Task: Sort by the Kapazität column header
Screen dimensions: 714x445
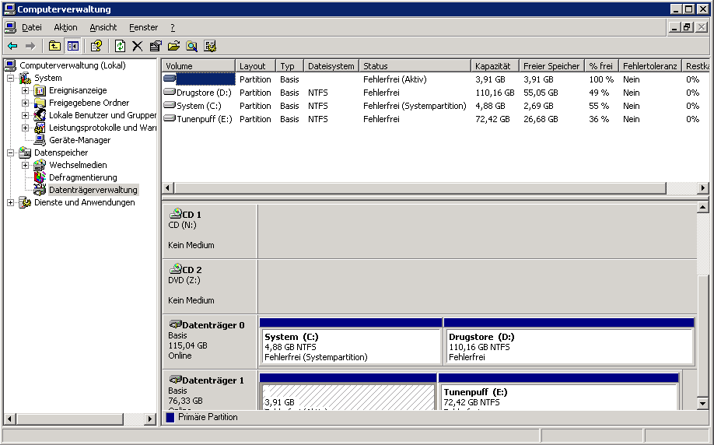Action: (495, 66)
